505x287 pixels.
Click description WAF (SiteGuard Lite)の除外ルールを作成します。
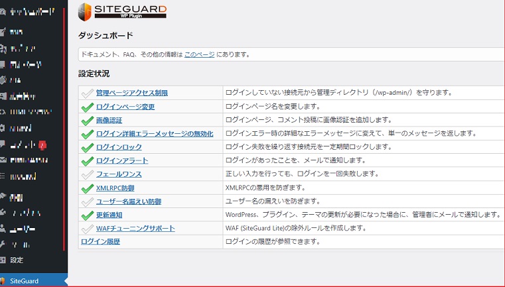tap(296, 228)
